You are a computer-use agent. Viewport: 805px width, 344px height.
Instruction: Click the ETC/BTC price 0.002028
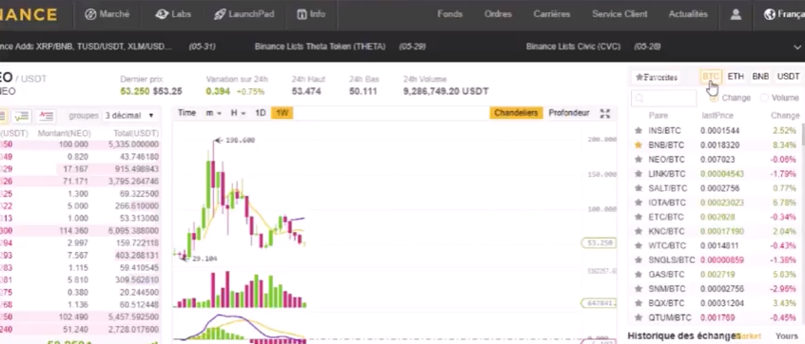pos(717,217)
